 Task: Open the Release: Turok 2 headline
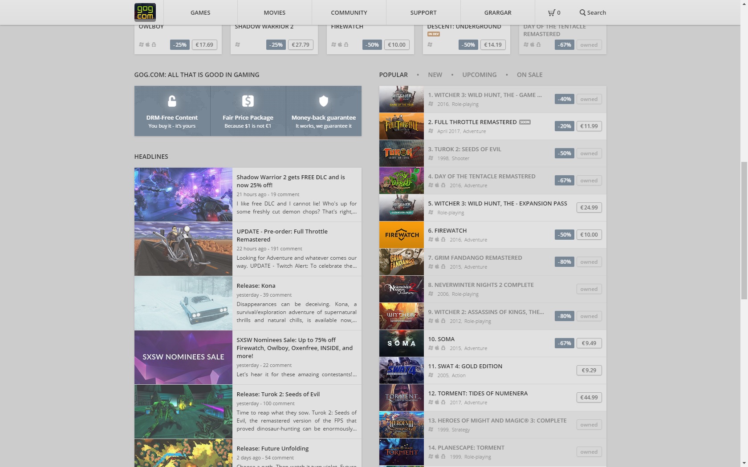click(278, 394)
